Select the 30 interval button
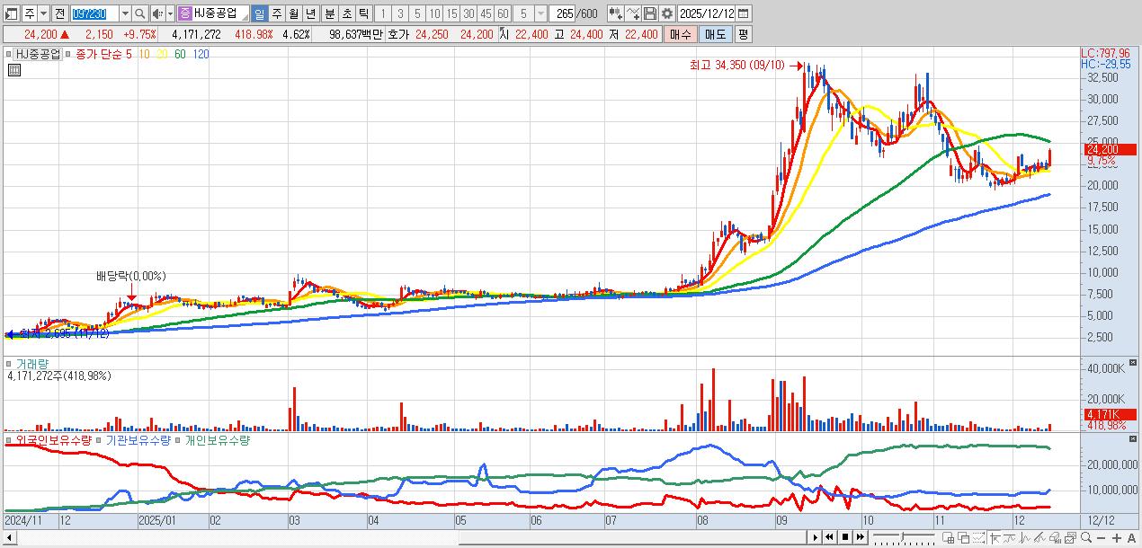Screen dimensions: 1142x548 468,13
